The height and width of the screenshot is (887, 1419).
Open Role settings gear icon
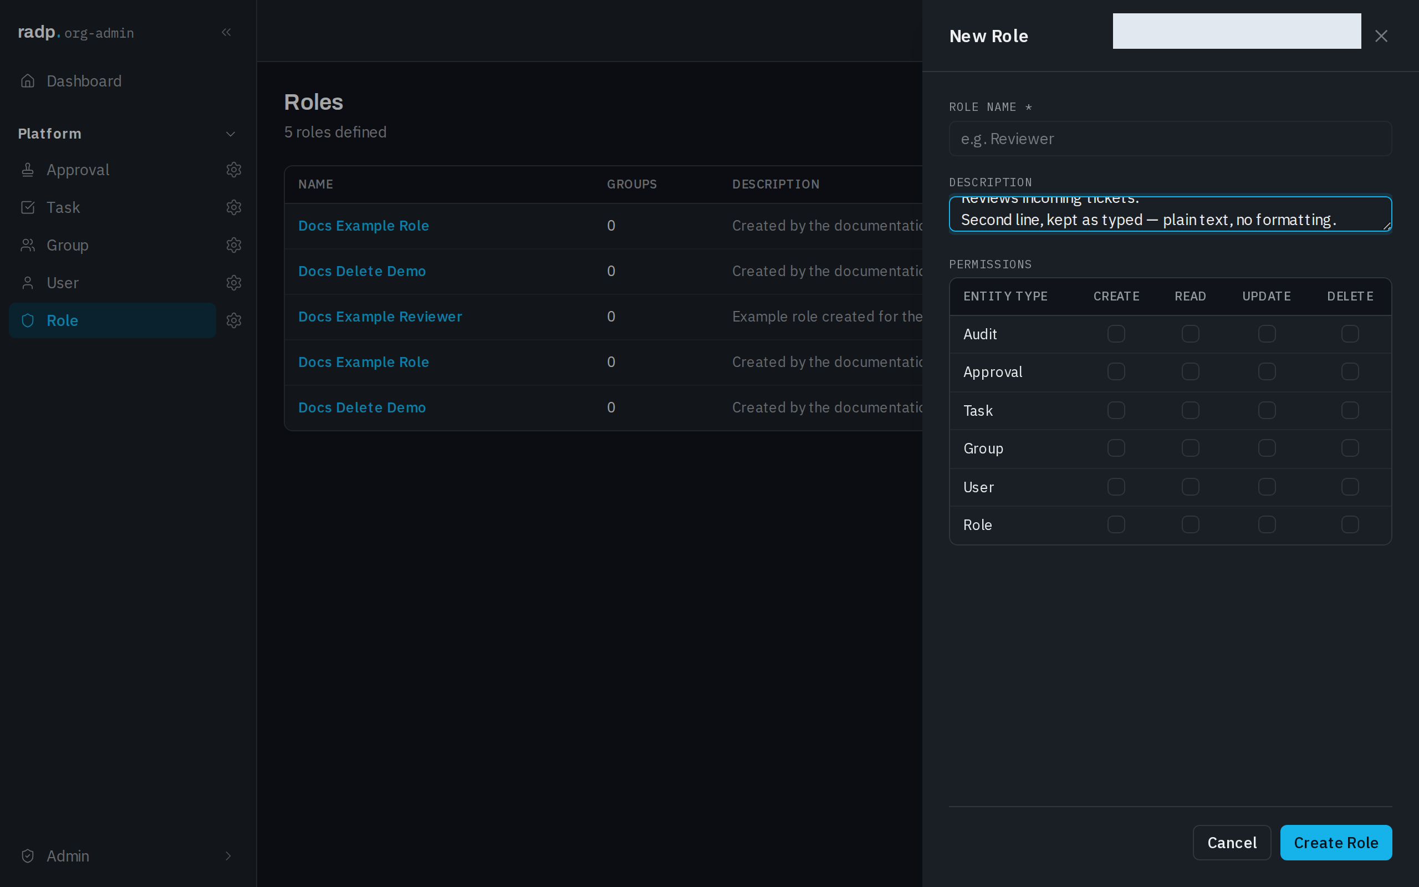234,320
